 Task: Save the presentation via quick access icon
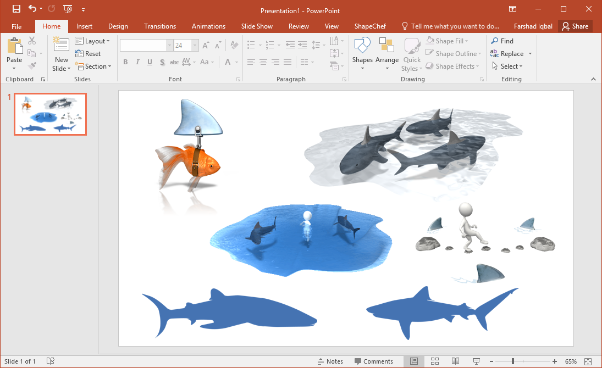[16, 9]
